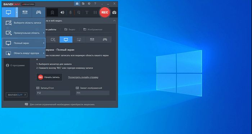Expand the 'Прямоугольная область' submenu arrow
Screen dimensions: 252x134
pyautogui.click(x=44, y=33)
